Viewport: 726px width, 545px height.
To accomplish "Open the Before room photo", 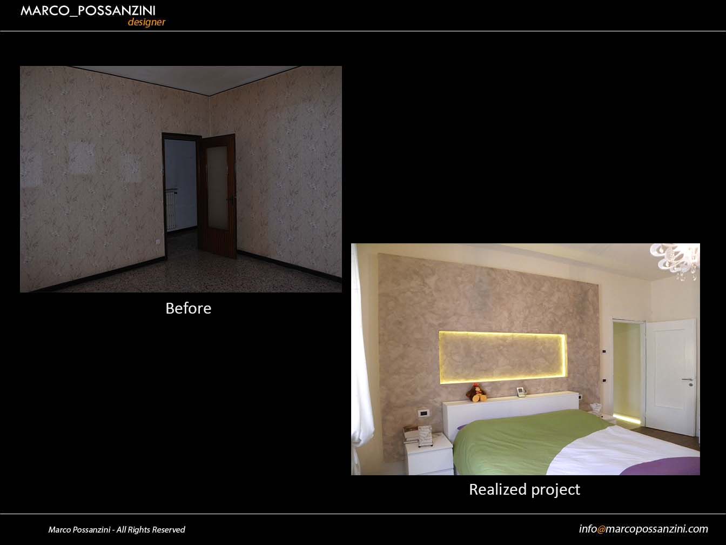I will pyautogui.click(x=181, y=179).
